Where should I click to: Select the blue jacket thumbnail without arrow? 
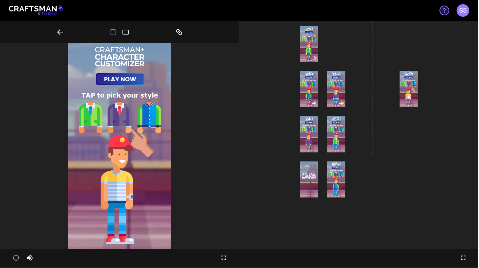pyautogui.click(x=336, y=179)
